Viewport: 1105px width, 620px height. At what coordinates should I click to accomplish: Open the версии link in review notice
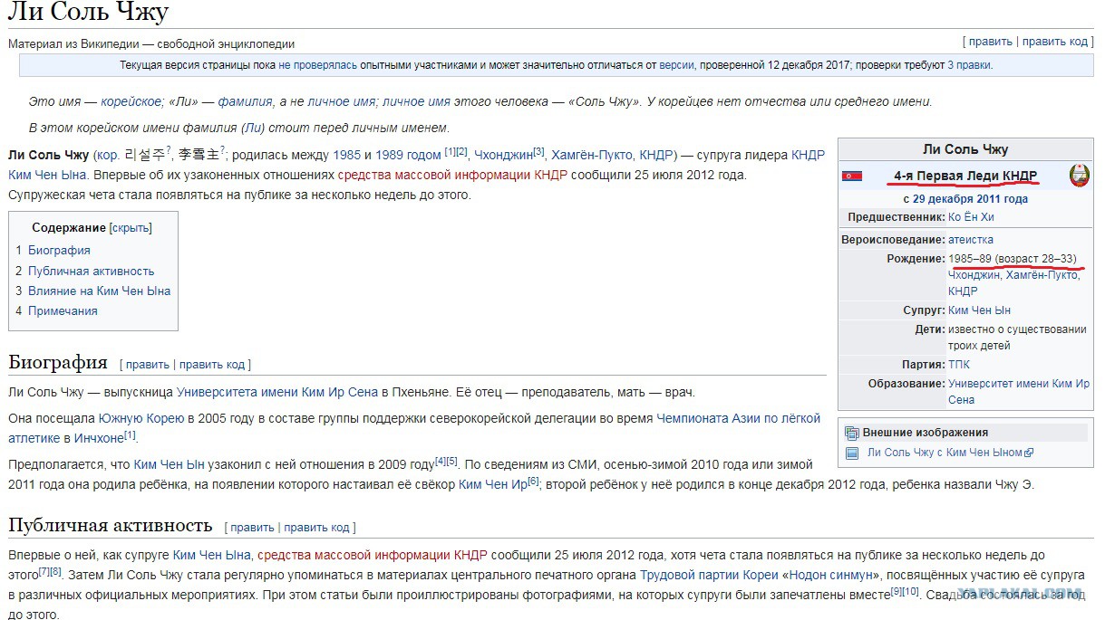(x=676, y=65)
